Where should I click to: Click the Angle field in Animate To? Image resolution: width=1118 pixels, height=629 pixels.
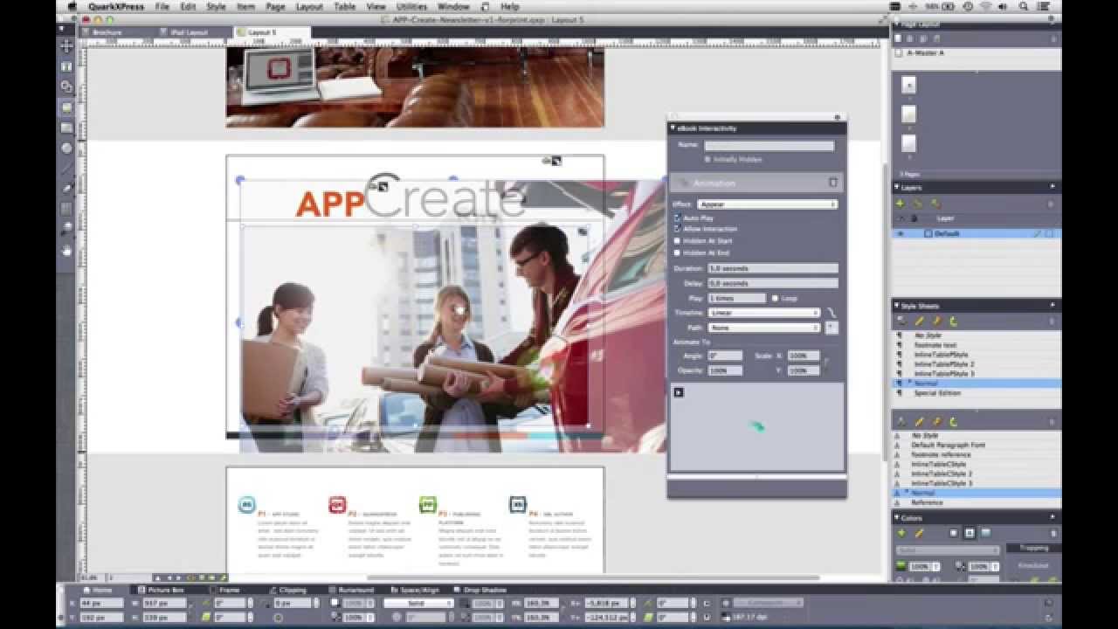click(725, 356)
